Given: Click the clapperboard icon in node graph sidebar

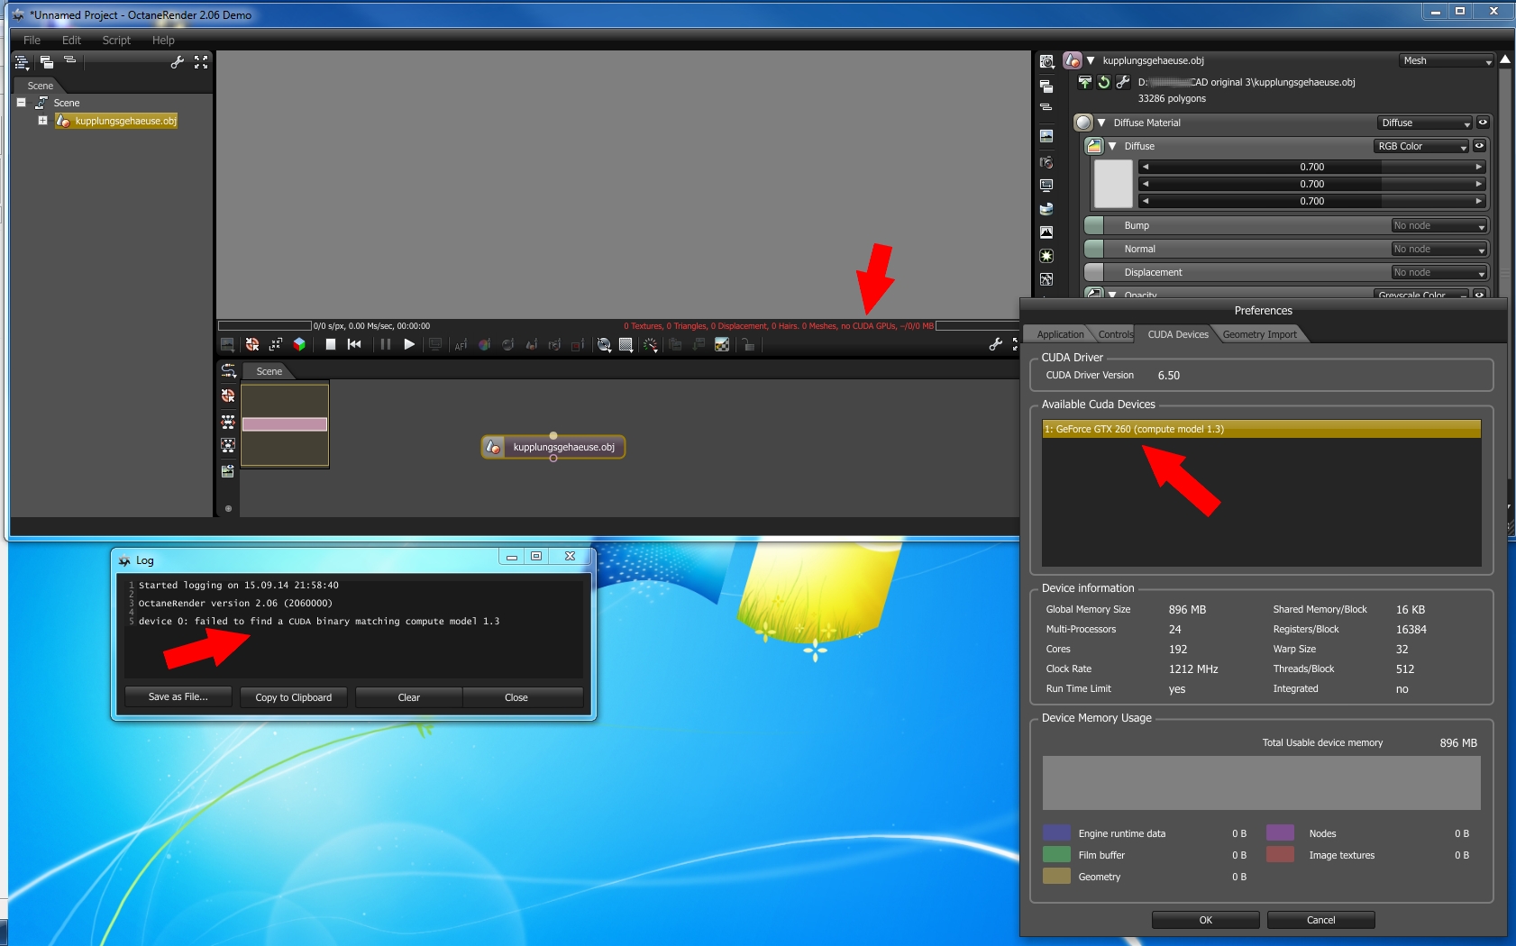Looking at the screenshot, I should pyautogui.click(x=228, y=470).
